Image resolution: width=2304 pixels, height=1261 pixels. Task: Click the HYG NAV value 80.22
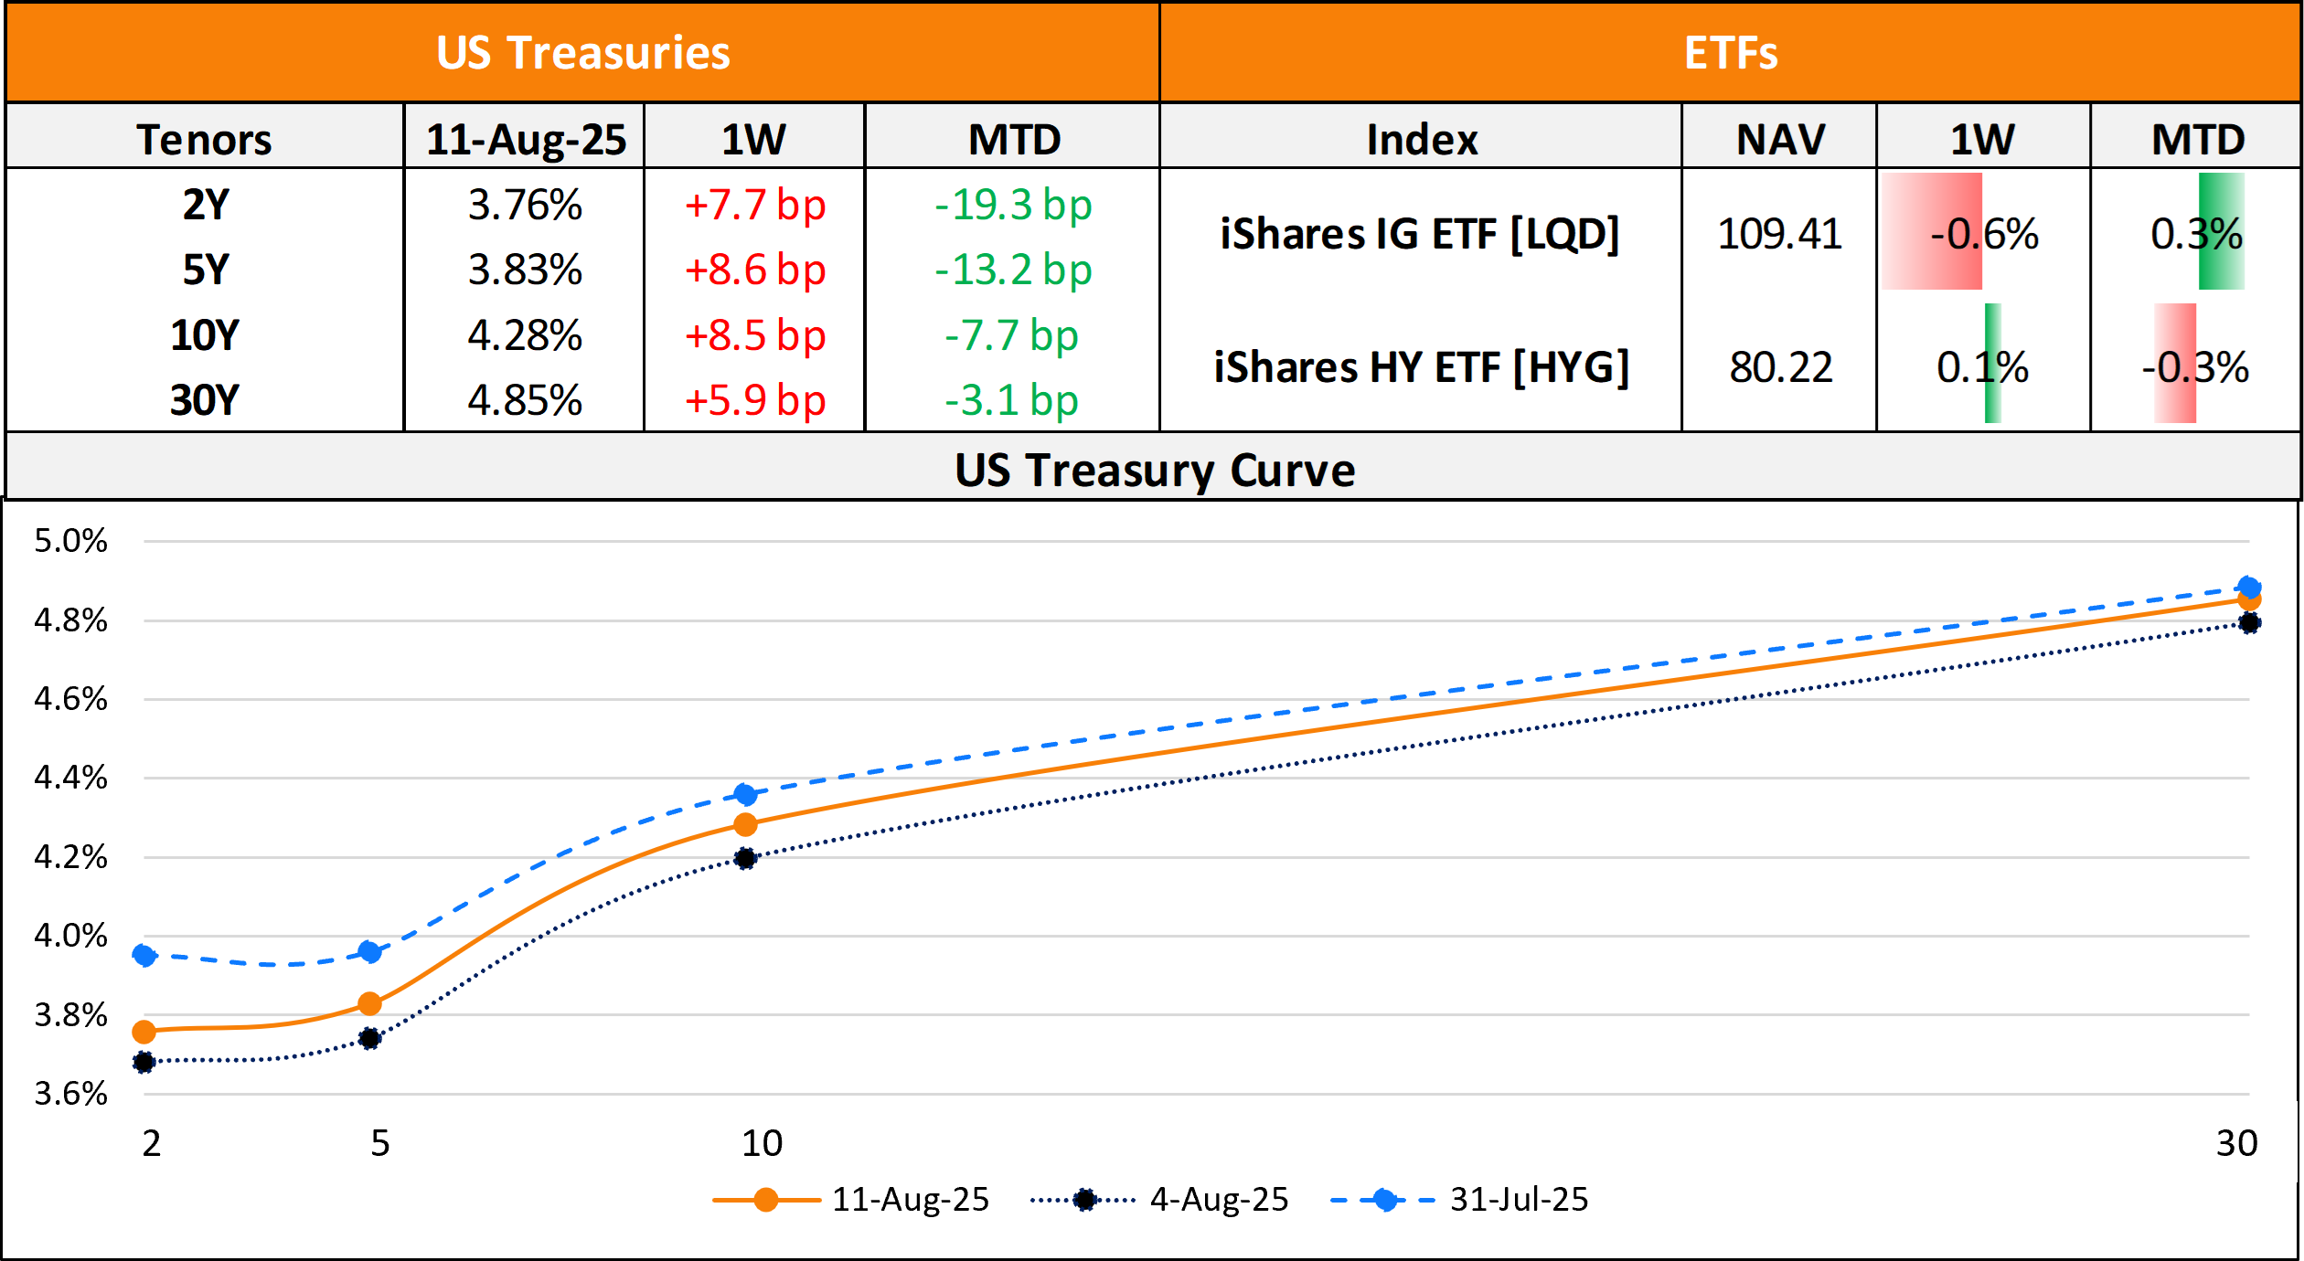(1780, 367)
